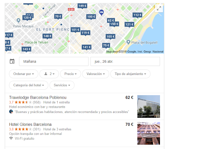Screen dimensions: 206x149
Task: Click the "Hotel de 1 estrella" text
Action: tap(57, 102)
